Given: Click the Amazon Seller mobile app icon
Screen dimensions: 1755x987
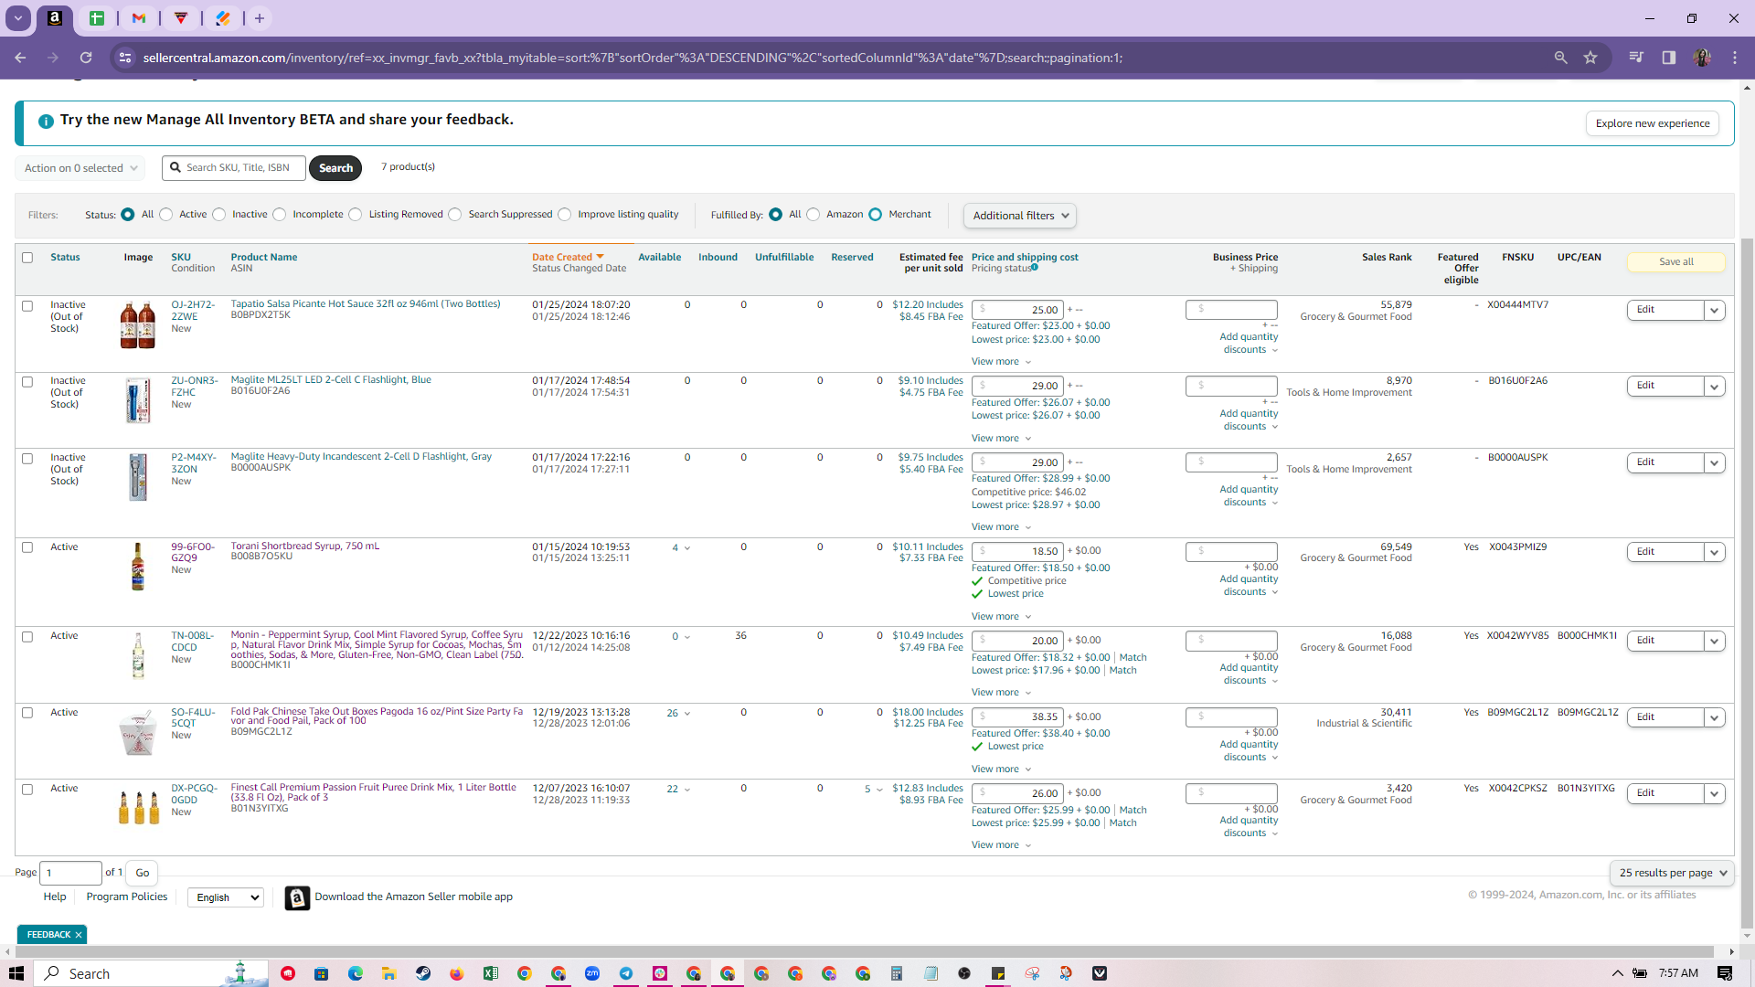Looking at the screenshot, I should point(297,898).
